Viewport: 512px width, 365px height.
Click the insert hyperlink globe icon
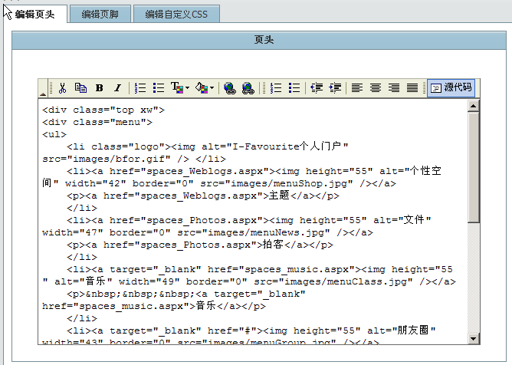pyautogui.click(x=229, y=88)
